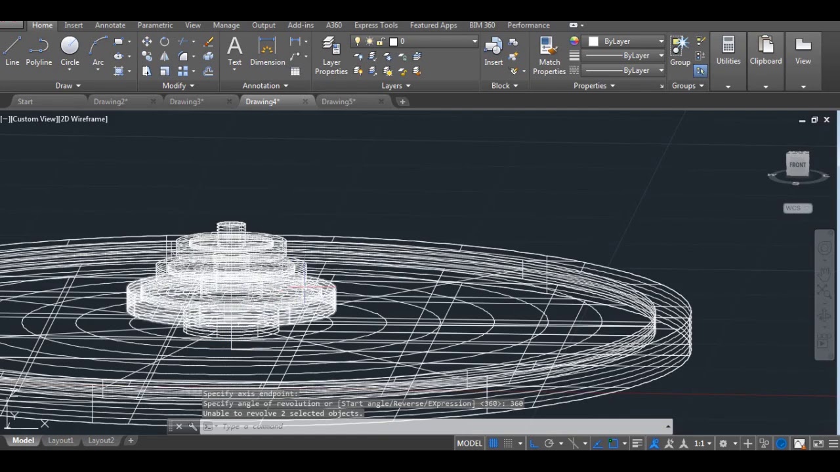The height and width of the screenshot is (472, 840).
Task: Click the white layer color swatch in Layers
Action: pos(393,41)
